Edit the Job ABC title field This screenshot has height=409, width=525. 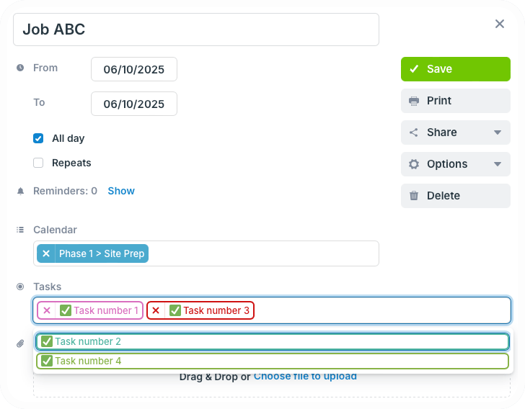click(196, 30)
